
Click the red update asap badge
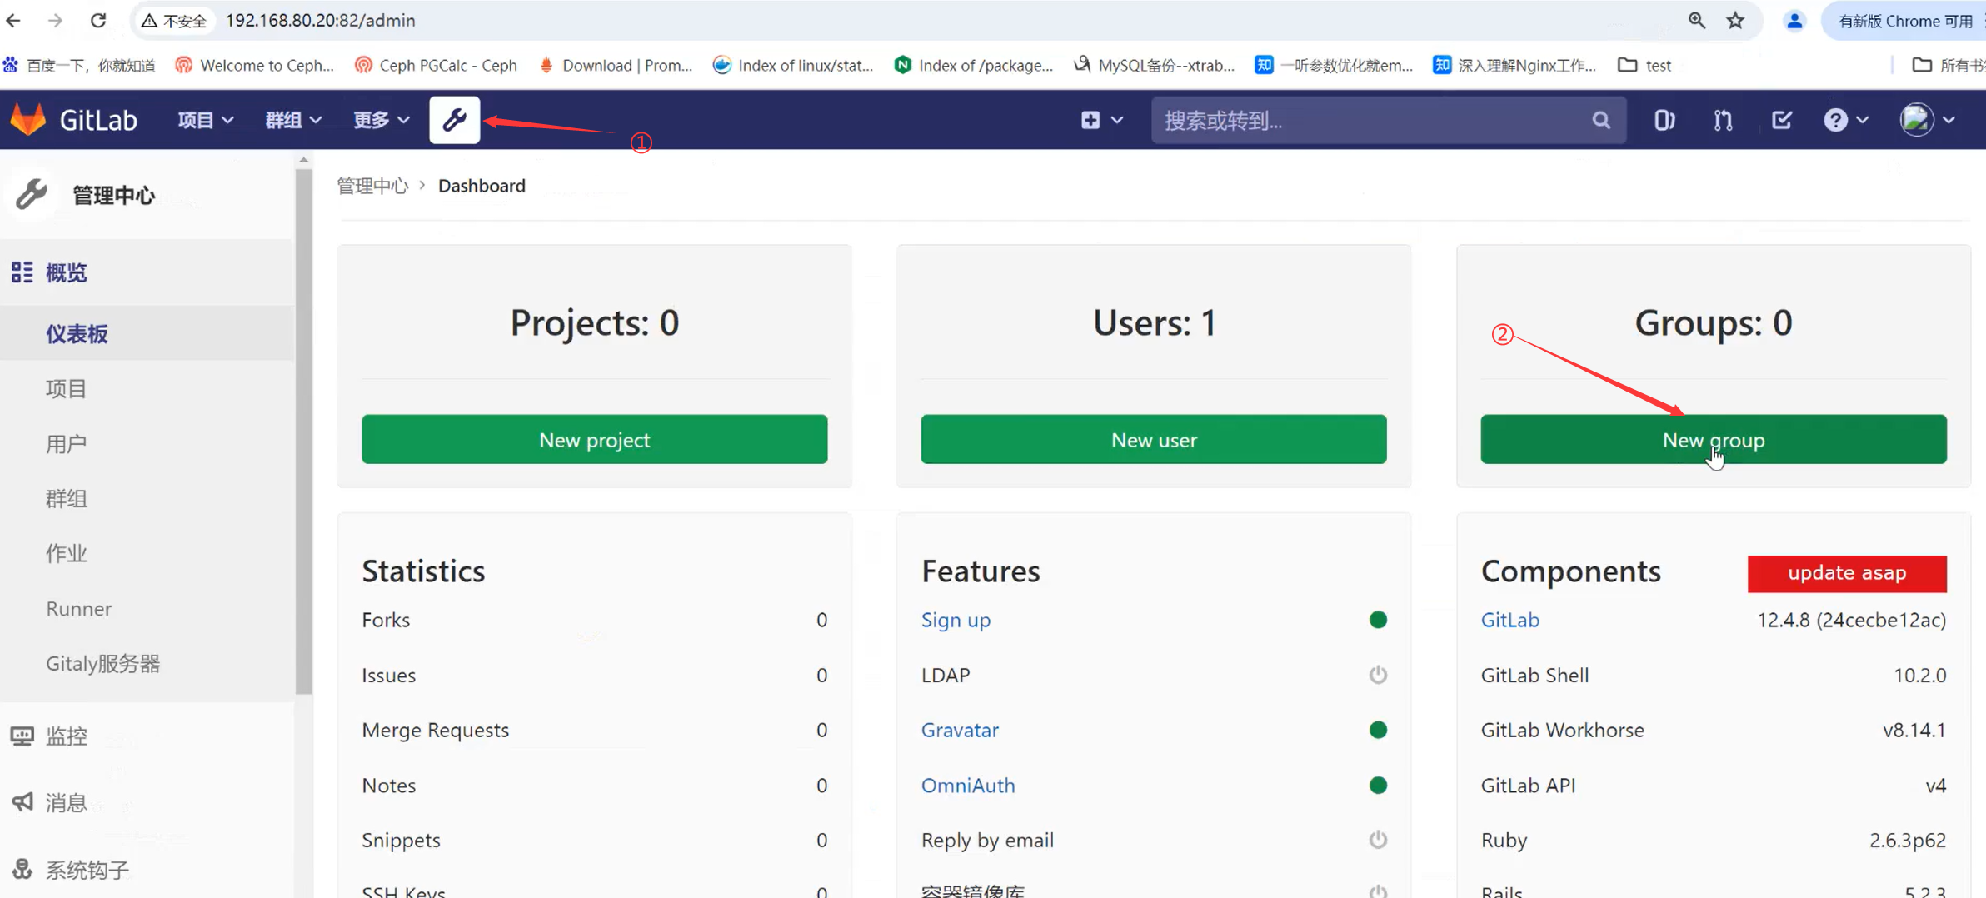(1846, 573)
